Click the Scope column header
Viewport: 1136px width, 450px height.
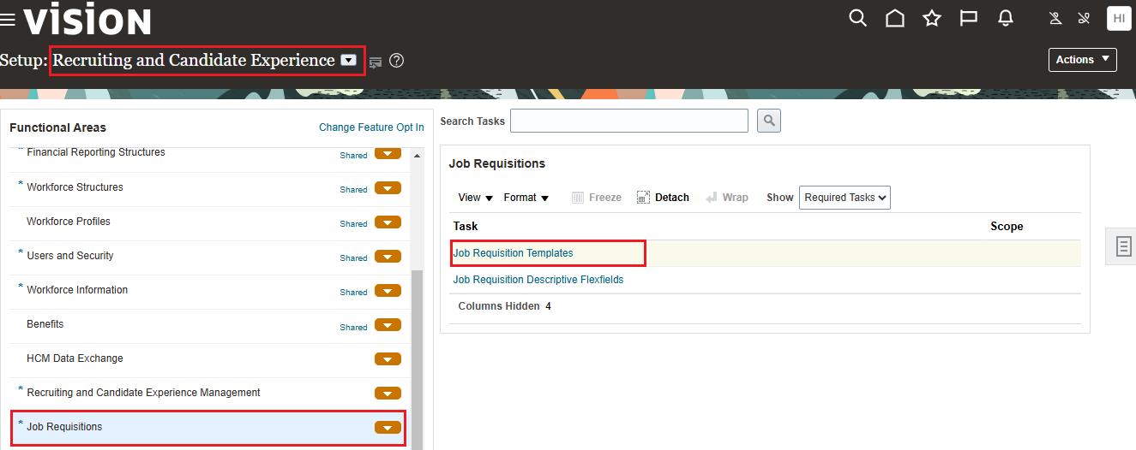click(x=1007, y=227)
